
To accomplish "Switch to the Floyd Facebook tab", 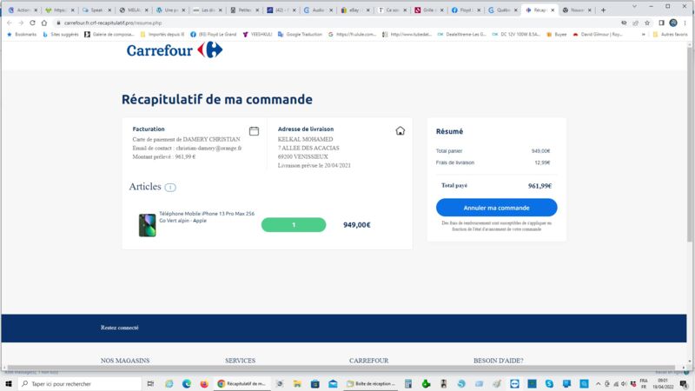I will (x=466, y=10).
